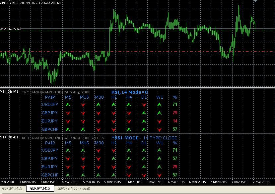Image resolution: width=275 pixels, height=194 pixels.
Task: Click EURJPY pair name in OTCFX dashboard
Action: [50, 167]
